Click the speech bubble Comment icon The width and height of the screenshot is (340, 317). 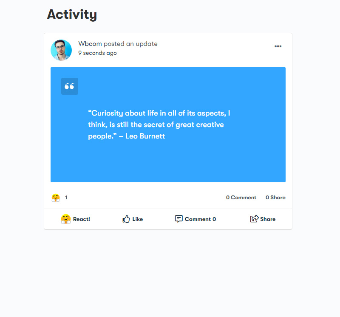178,219
